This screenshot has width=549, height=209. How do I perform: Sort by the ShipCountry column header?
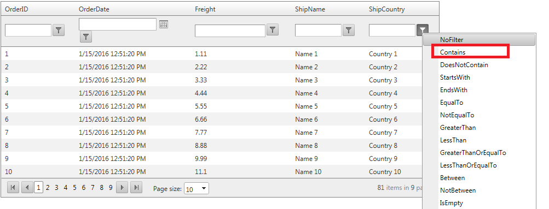pyautogui.click(x=386, y=9)
